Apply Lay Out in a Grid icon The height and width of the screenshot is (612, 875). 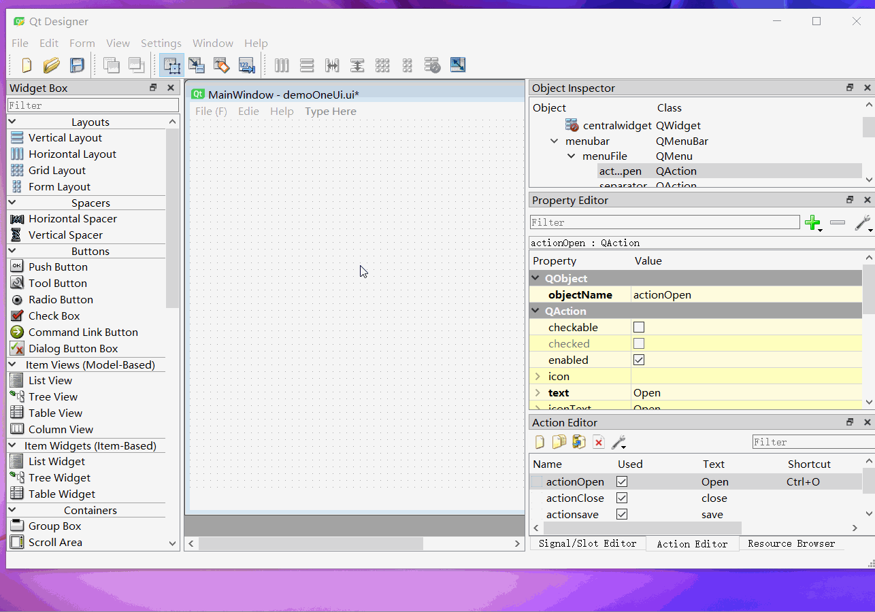382,65
